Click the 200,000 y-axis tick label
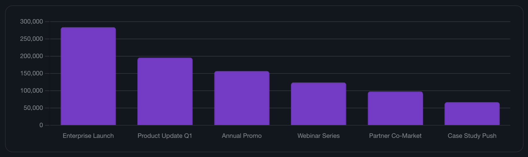Image resolution: width=528 pixels, height=157 pixels. tap(32, 56)
